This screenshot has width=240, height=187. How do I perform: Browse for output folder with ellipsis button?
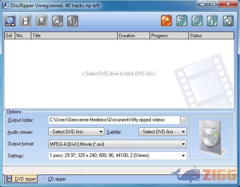click(183, 120)
